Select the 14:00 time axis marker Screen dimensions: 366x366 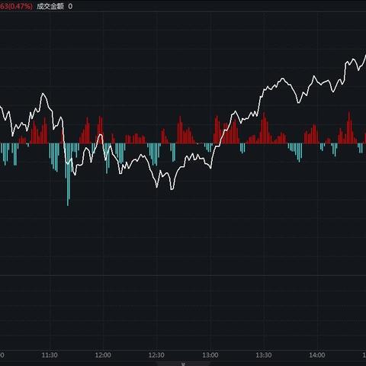[x=317, y=355]
